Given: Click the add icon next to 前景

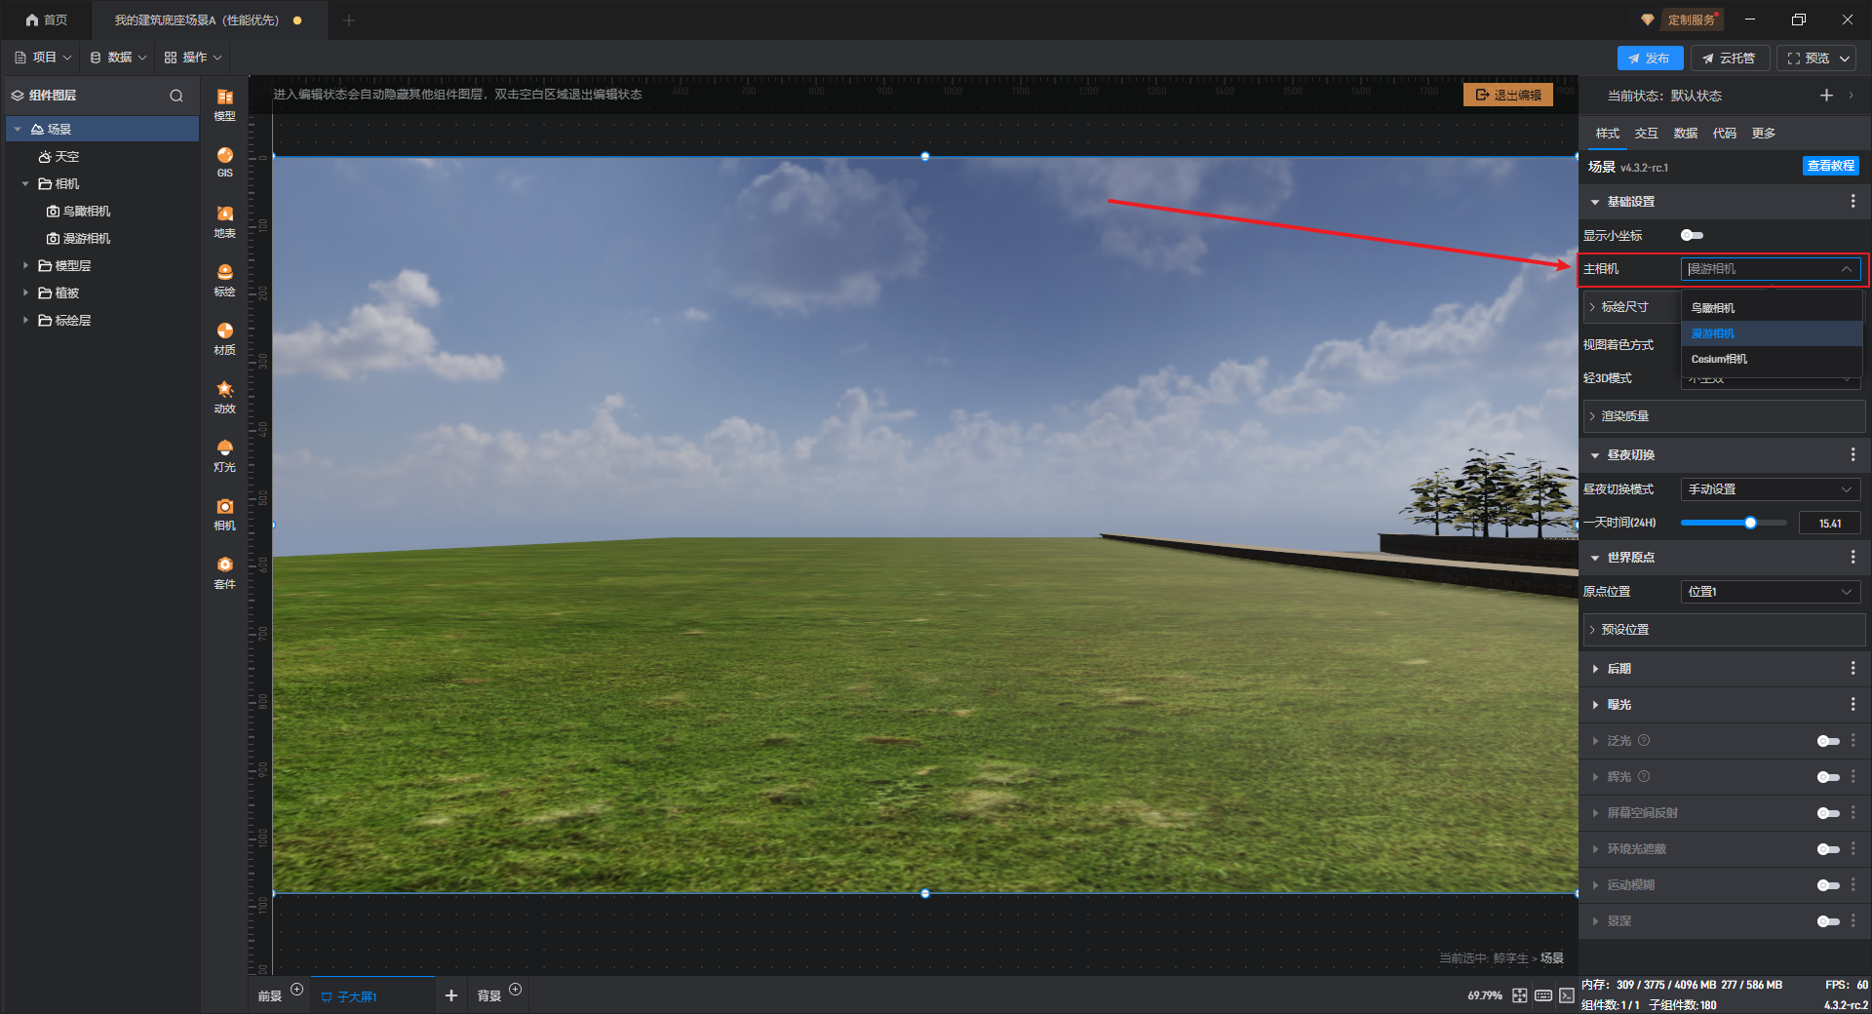Looking at the screenshot, I should [x=297, y=989].
